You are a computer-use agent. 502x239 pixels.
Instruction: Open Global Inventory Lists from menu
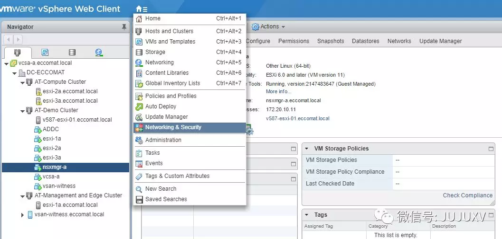(x=189, y=83)
